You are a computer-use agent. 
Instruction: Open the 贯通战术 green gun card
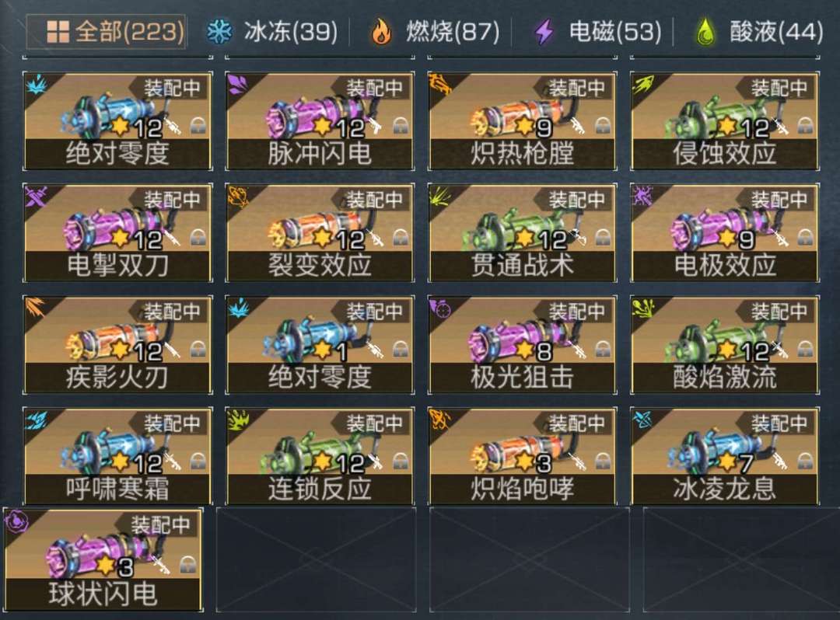523,233
